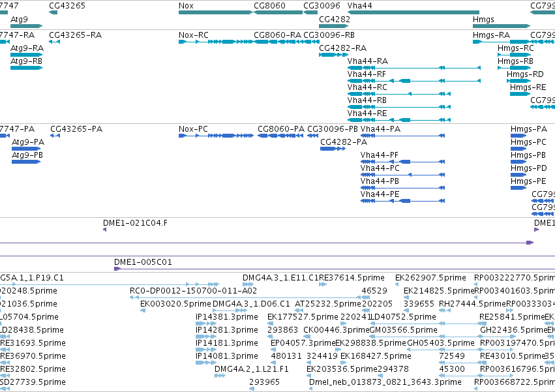The height and width of the screenshot is (392, 555).
Task: Select the DMG4A.3_1.E11.C1 feature
Action: 248,284
